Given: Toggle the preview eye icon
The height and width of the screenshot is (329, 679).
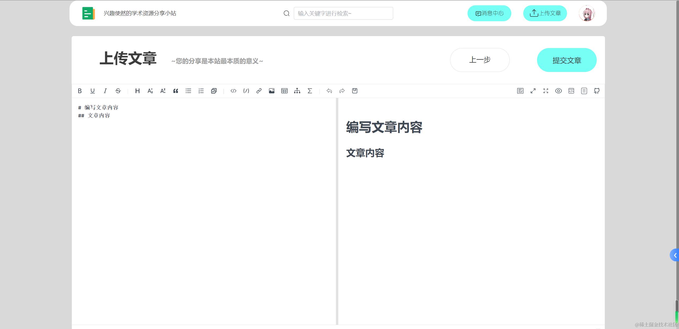Looking at the screenshot, I should [558, 91].
